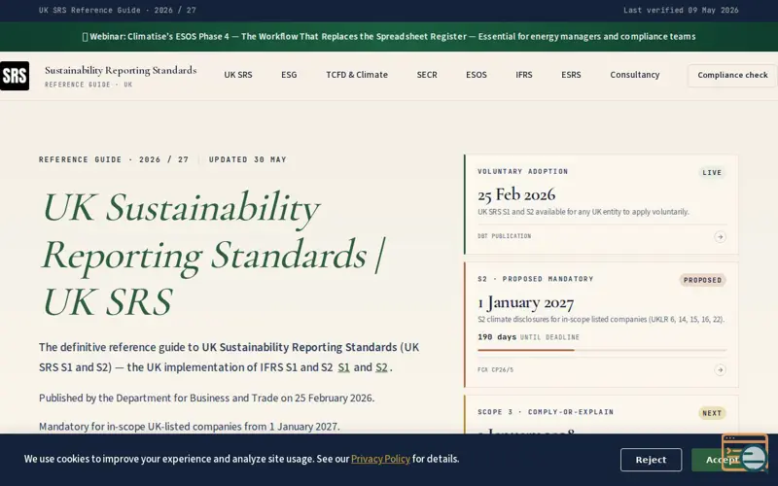The image size is (778, 486).
Task: Go to ESG navigation item
Action: point(289,75)
